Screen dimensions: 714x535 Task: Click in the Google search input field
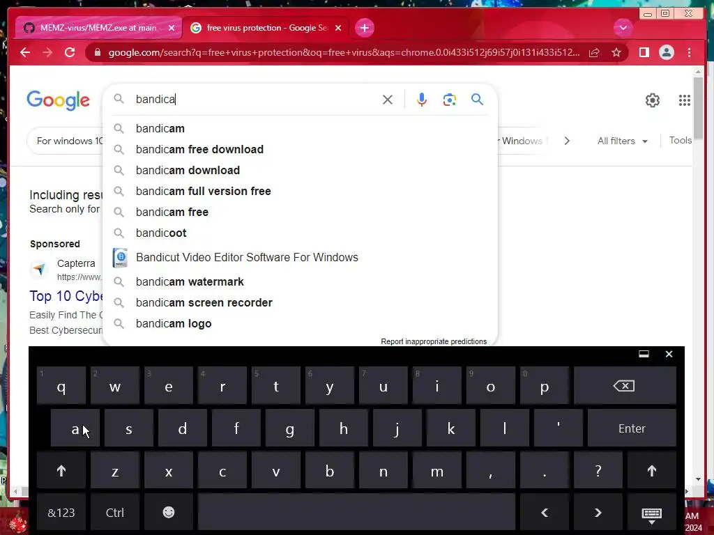pos(255,99)
